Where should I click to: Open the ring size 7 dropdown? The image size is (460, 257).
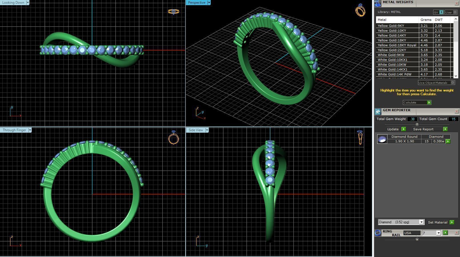(439, 233)
